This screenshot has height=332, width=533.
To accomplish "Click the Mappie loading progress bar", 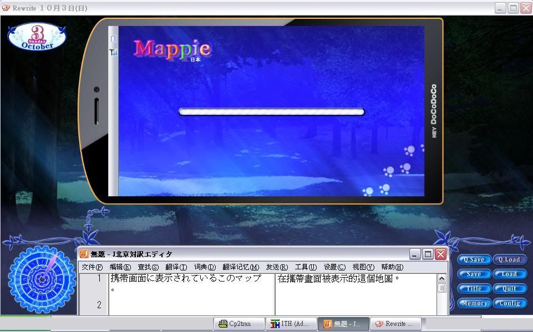I will tap(271, 112).
